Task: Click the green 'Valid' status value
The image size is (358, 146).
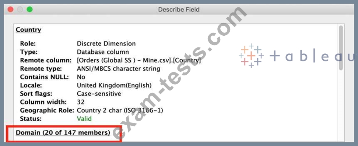Action: coord(84,119)
